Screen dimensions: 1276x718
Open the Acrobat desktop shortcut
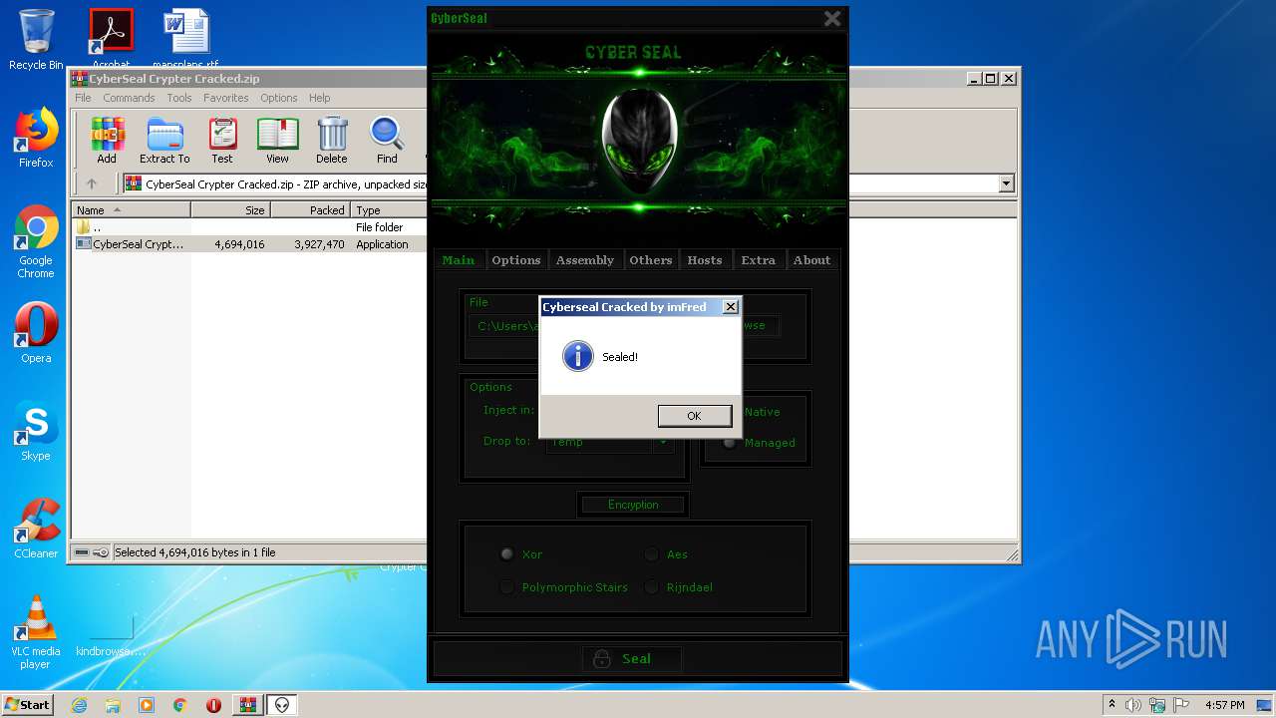pyautogui.click(x=111, y=38)
